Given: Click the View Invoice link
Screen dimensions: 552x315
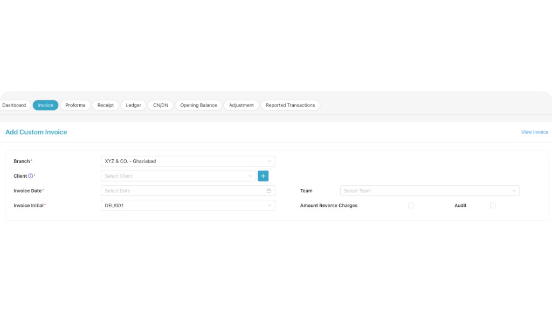Looking at the screenshot, I should click(534, 132).
